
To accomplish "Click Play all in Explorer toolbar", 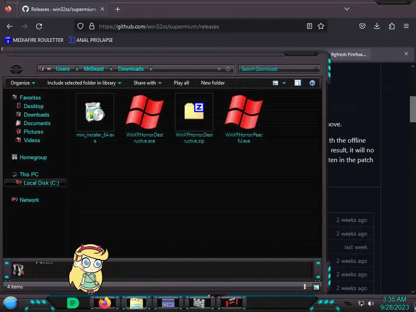I will tap(182, 83).
